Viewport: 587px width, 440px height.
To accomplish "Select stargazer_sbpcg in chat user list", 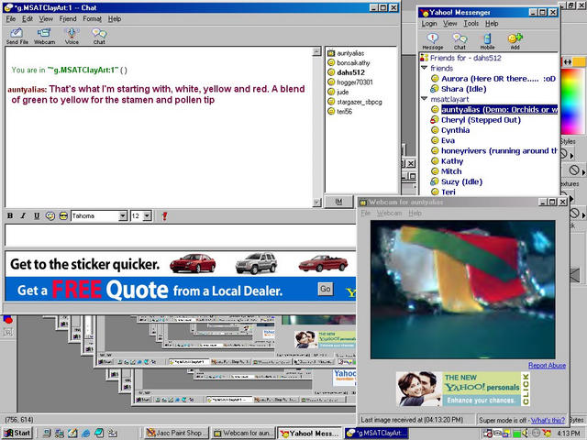I will 359,102.
